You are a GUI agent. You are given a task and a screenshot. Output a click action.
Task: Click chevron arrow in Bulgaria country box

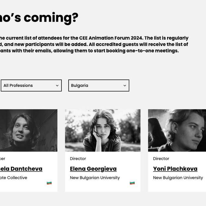pos(124,86)
